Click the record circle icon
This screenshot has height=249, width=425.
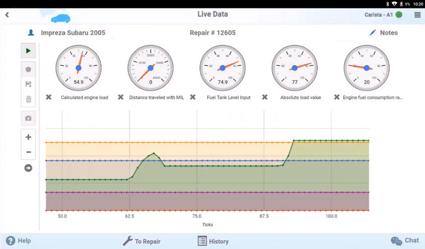click(x=28, y=70)
